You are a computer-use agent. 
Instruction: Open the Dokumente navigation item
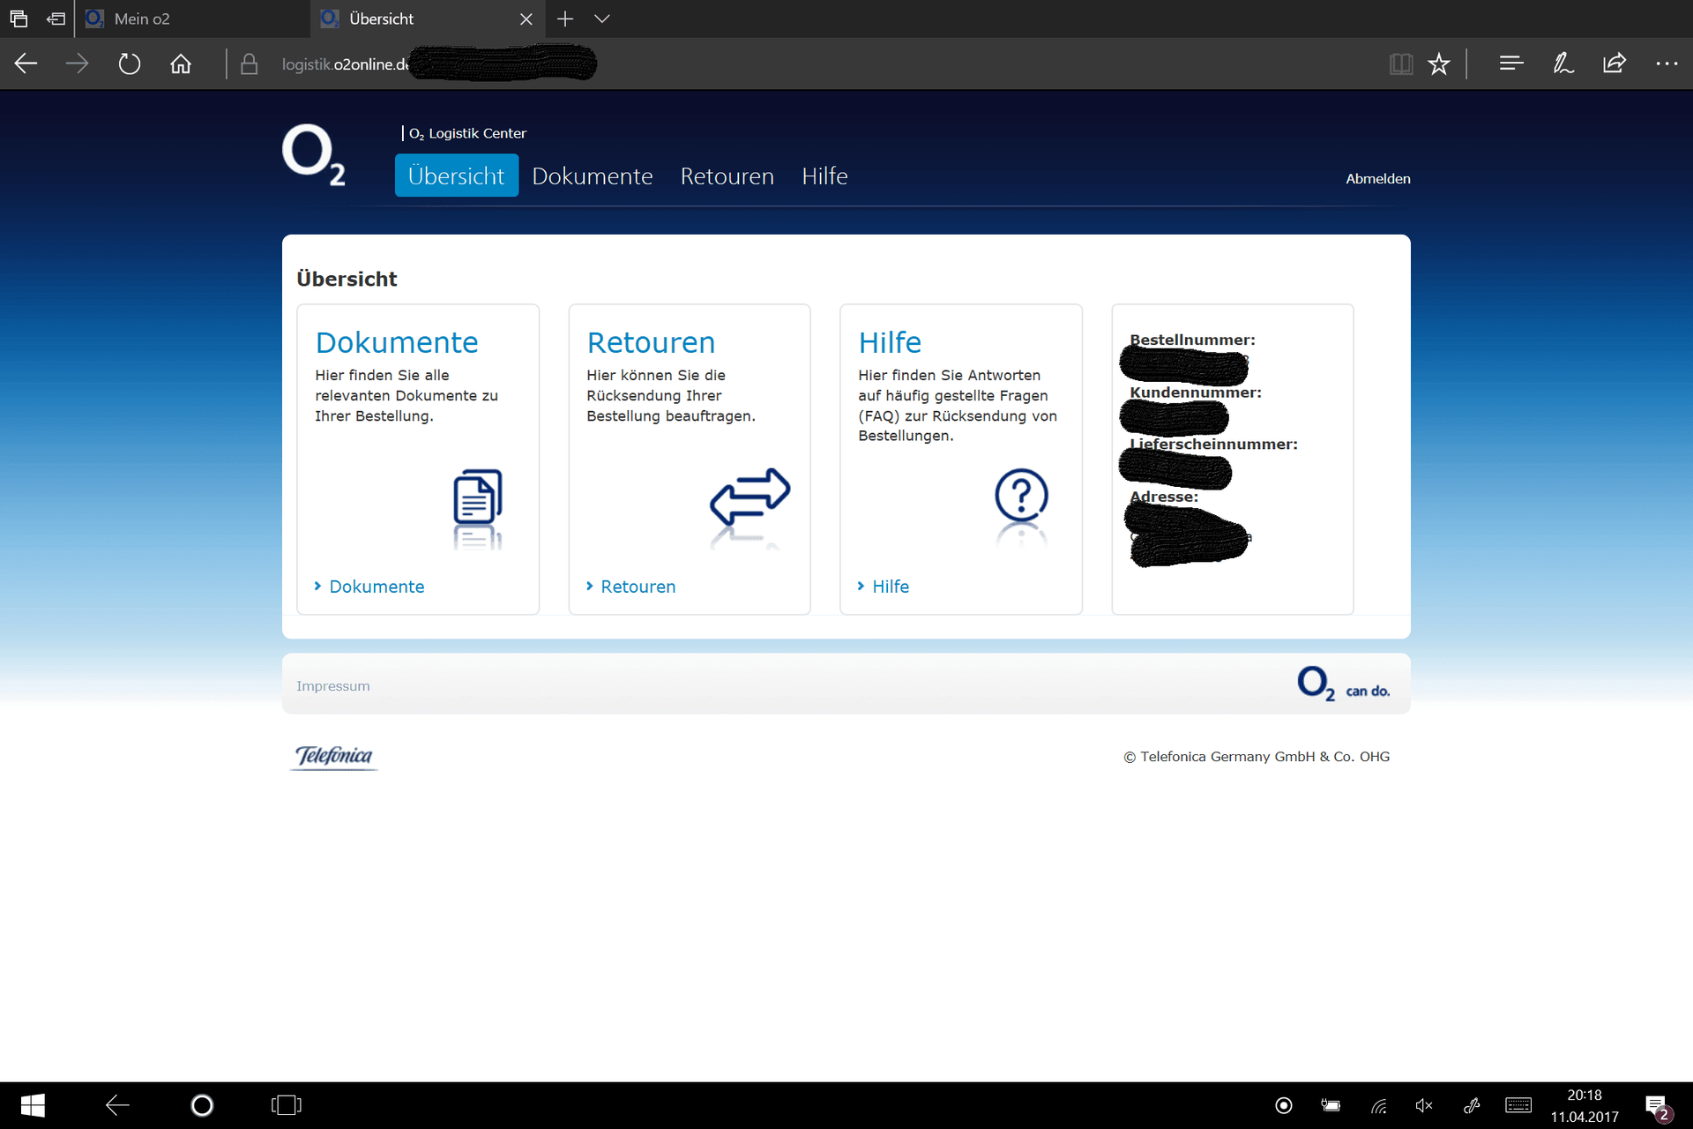(x=593, y=176)
